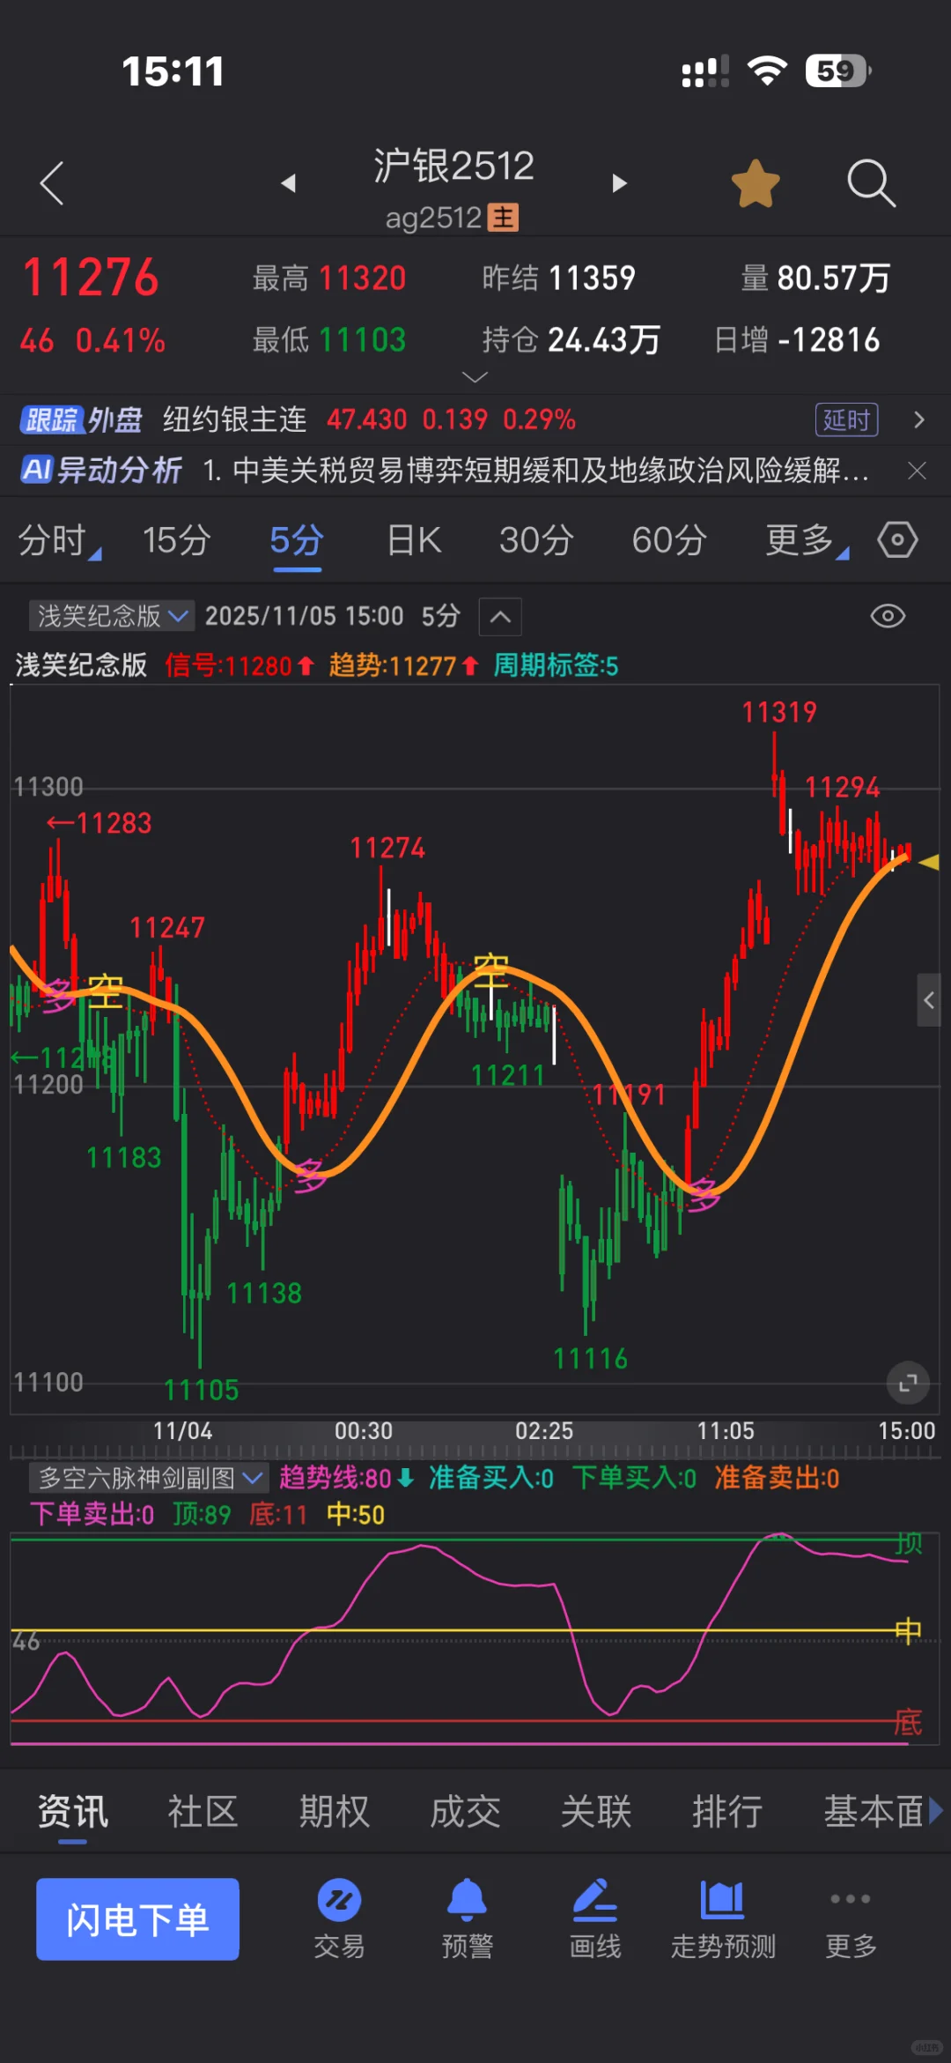The width and height of the screenshot is (951, 2063).
Task: Click the 趋势线:80 indicator value
Action: (346, 1478)
